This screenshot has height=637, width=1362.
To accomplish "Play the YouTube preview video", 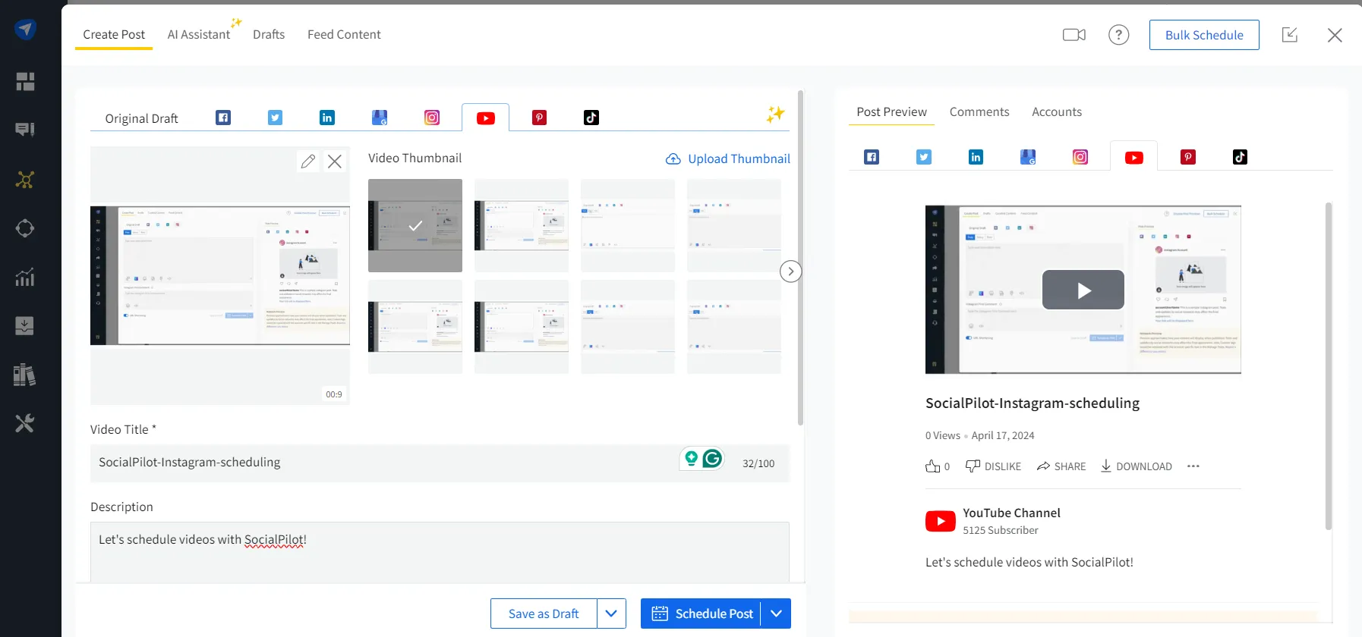I will pyautogui.click(x=1083, y=290).
